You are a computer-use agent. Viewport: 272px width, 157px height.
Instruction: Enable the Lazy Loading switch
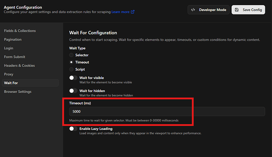tap(73, 129)
